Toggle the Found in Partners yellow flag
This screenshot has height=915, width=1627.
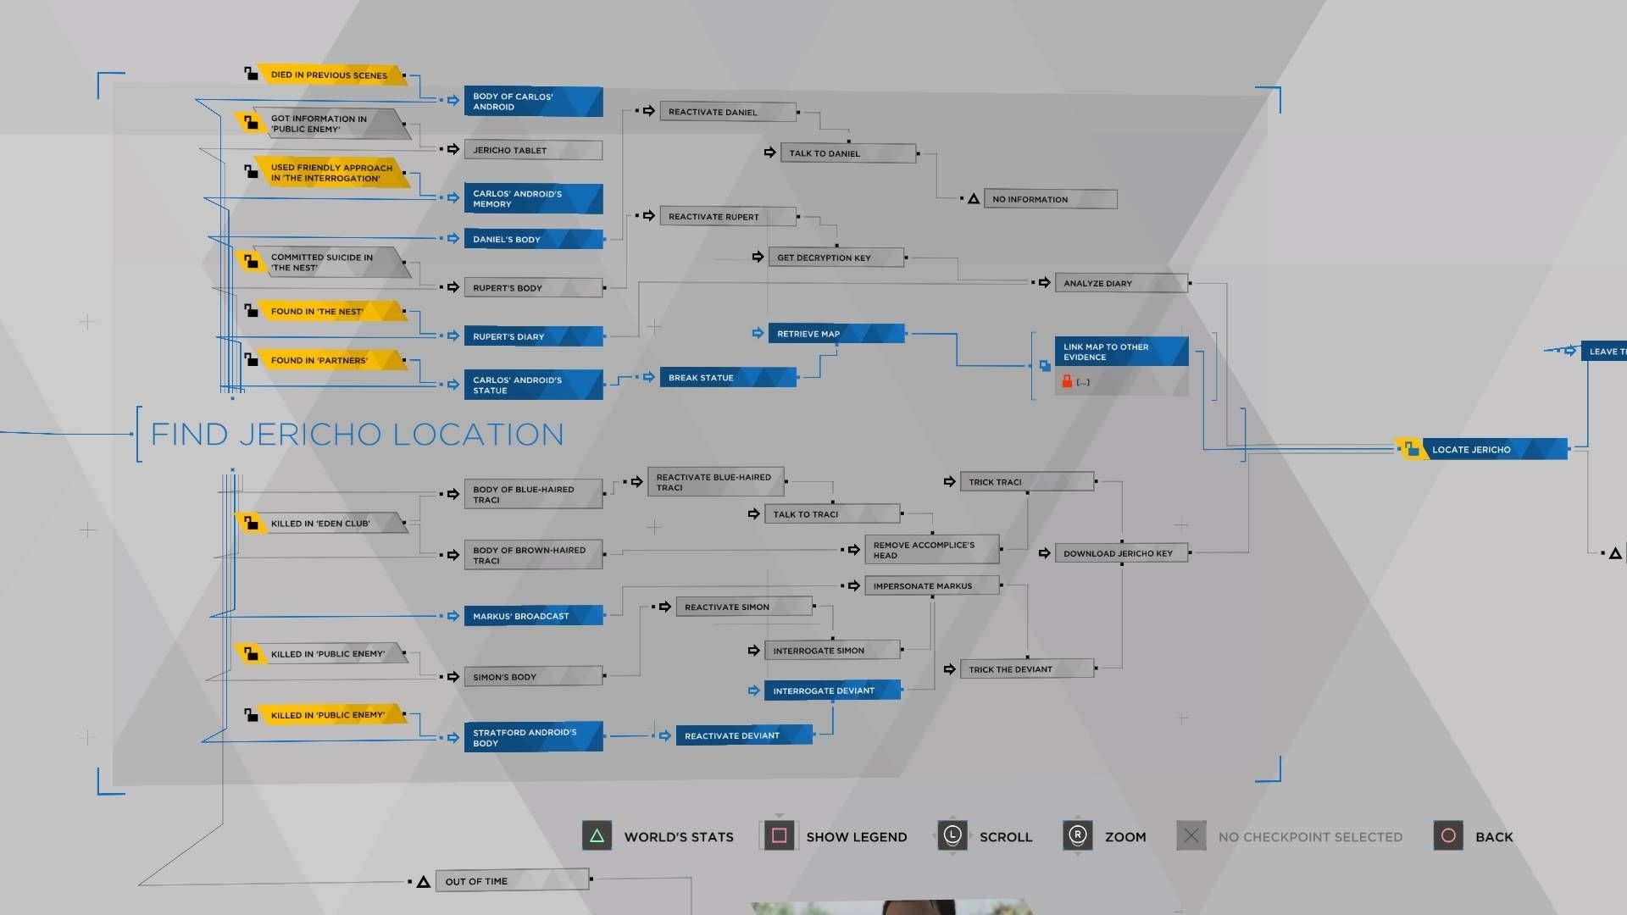coord(319,360)
